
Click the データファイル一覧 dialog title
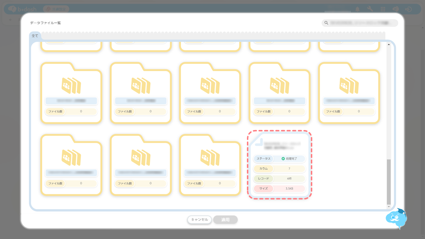pos(45,23)
